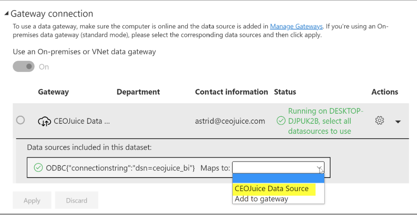
Task: Click the green running status checkmark
Action: (281, 121)
